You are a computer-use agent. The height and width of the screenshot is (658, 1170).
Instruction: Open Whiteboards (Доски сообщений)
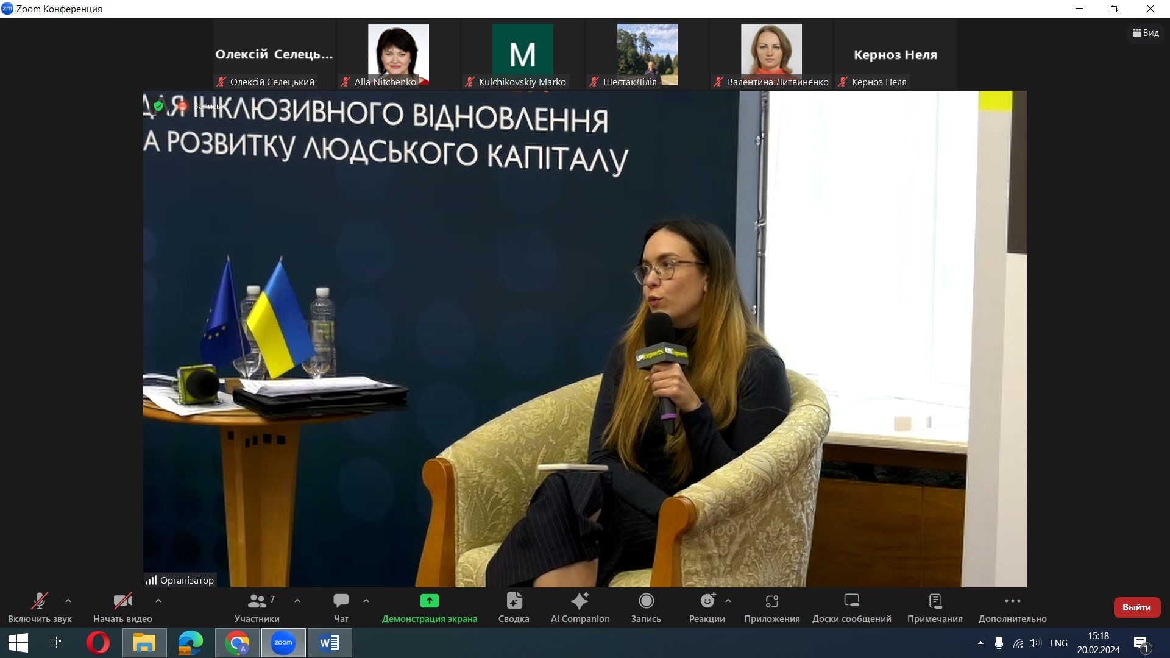pos(851,607)
